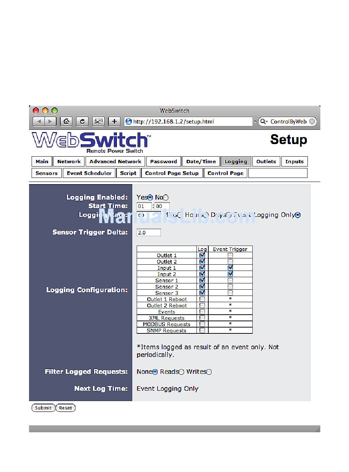Open the Date/Time tab

pos(201,161)
